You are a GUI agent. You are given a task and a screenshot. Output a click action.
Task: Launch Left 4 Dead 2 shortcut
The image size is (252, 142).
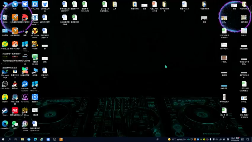point(25,113)
